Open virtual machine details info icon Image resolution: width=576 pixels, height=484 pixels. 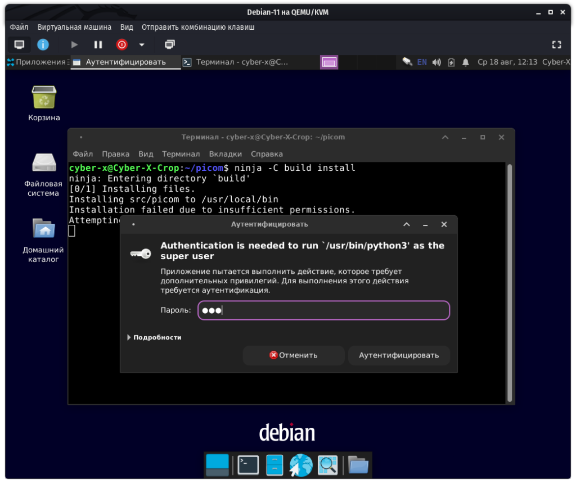click(43, 44)
